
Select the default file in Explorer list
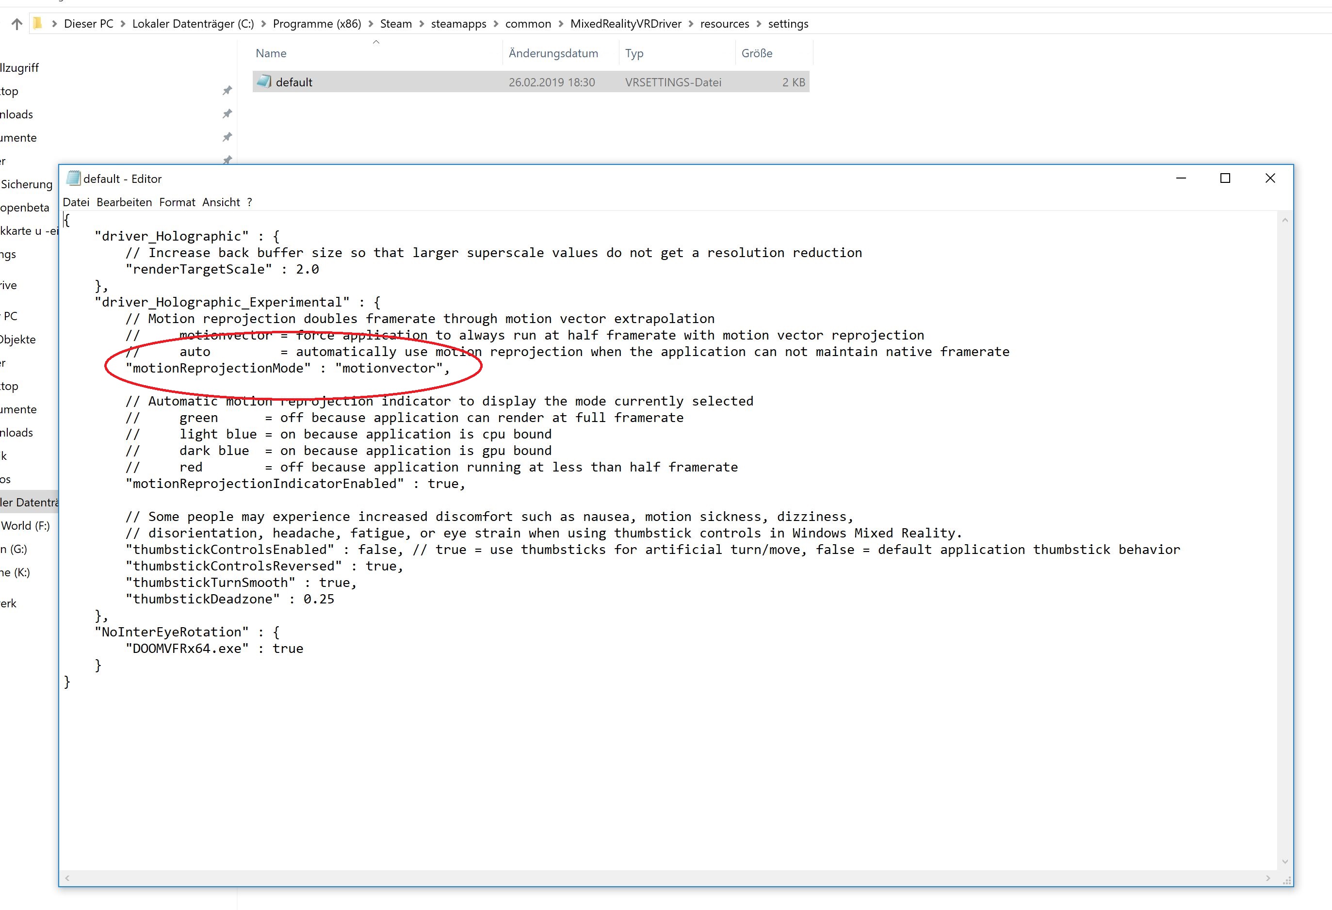pyautogui.click(x=531, y=82)
